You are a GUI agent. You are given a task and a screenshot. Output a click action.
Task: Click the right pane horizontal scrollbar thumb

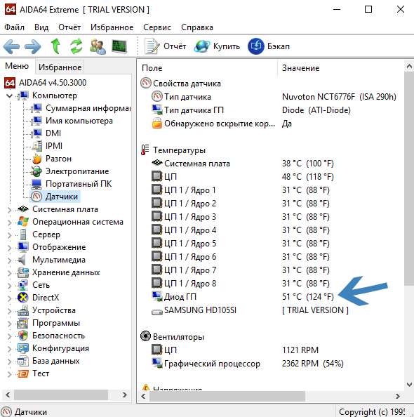227,397
